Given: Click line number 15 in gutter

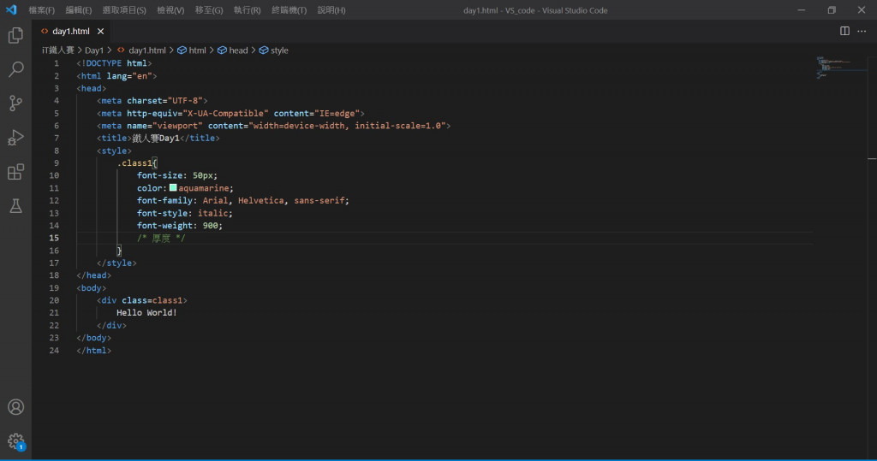Looking at the screenshot, I should click(x=54, y=238).
